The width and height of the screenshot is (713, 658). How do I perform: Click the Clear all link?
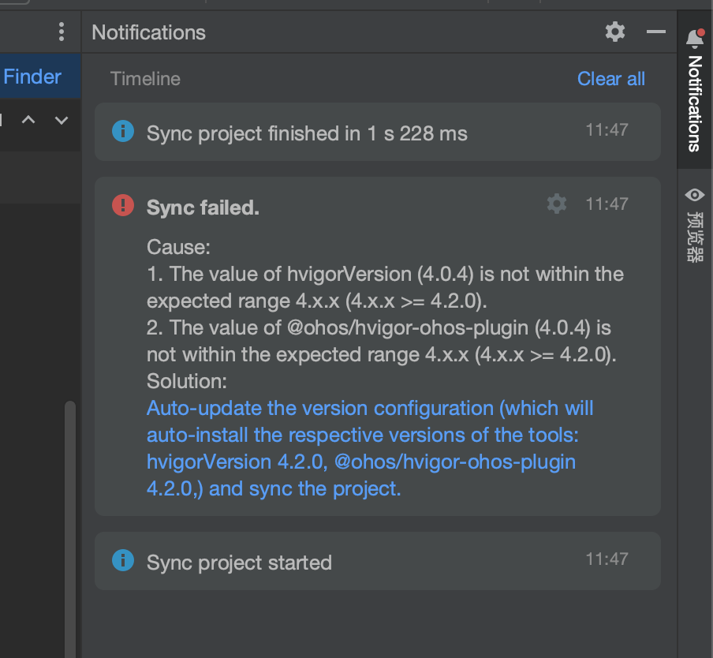coord(611,79)
